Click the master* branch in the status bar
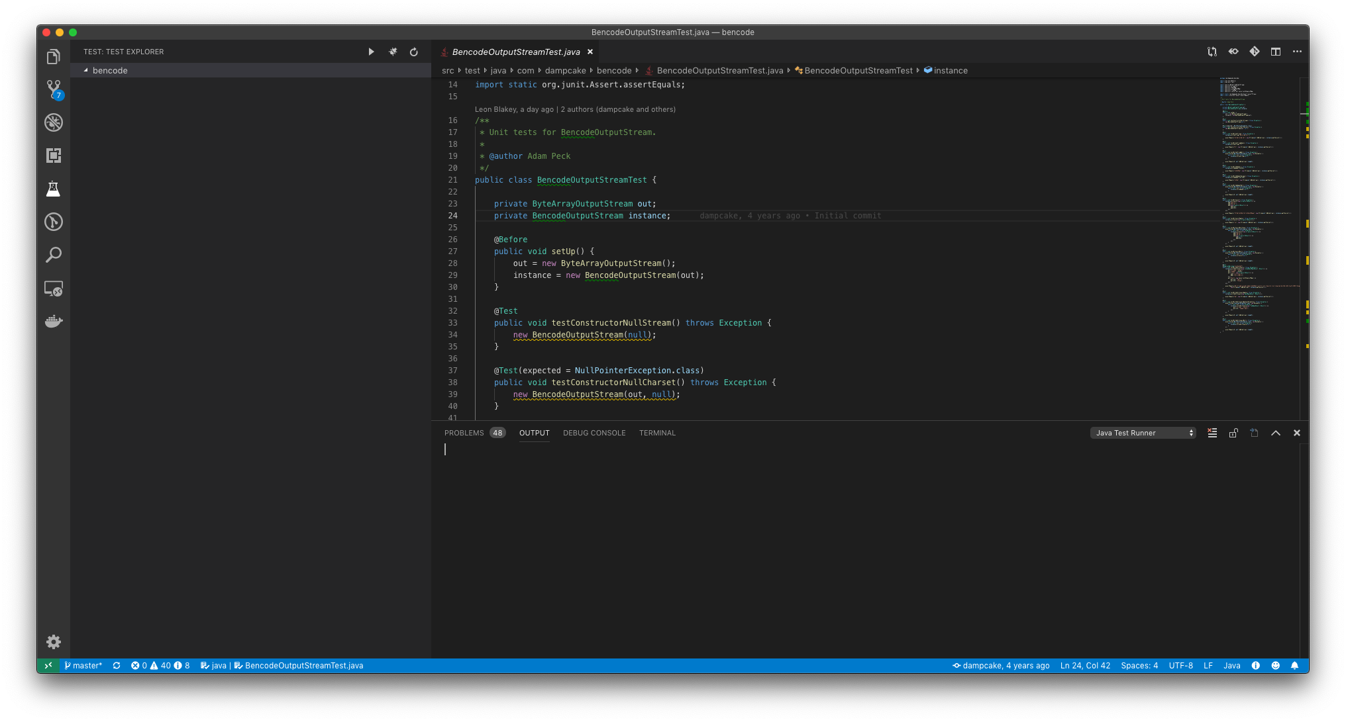This screenshot has height=722, width=1346. (x=83, y=666)
